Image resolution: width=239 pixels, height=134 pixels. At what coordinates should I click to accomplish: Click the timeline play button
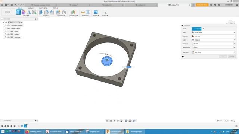click(8, 126)
